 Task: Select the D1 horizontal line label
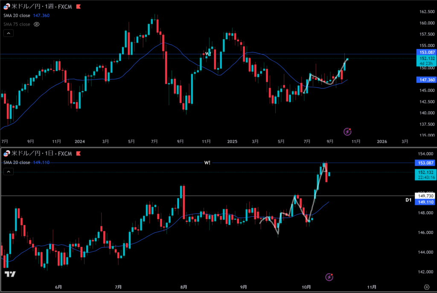click(x=408, y=199)
